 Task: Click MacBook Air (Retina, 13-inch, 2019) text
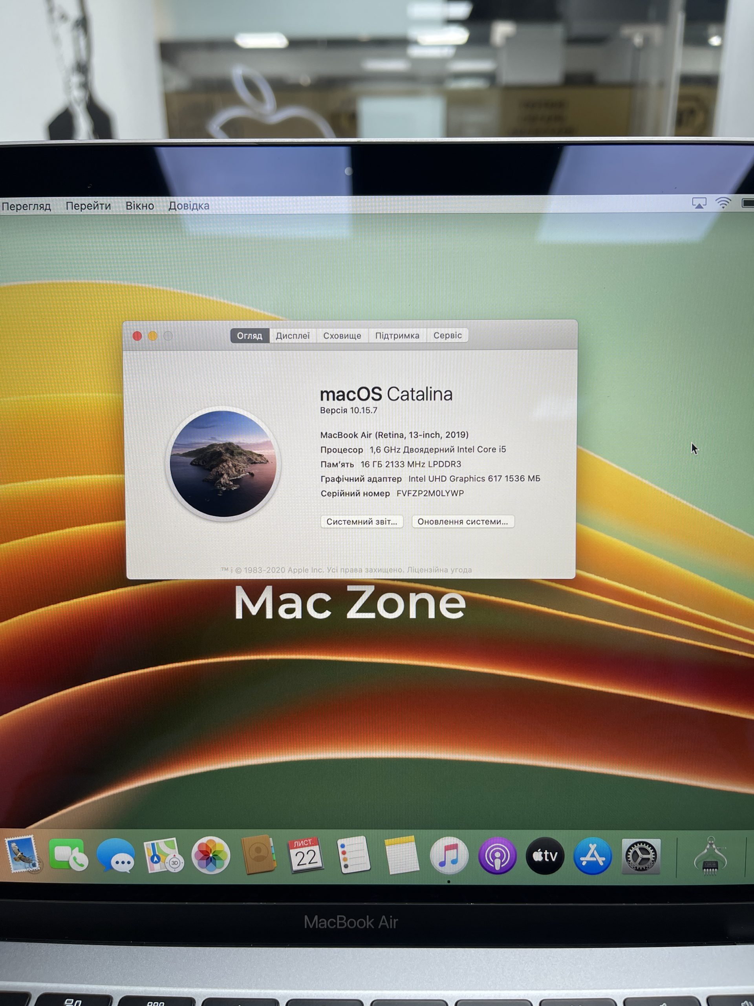394,435
